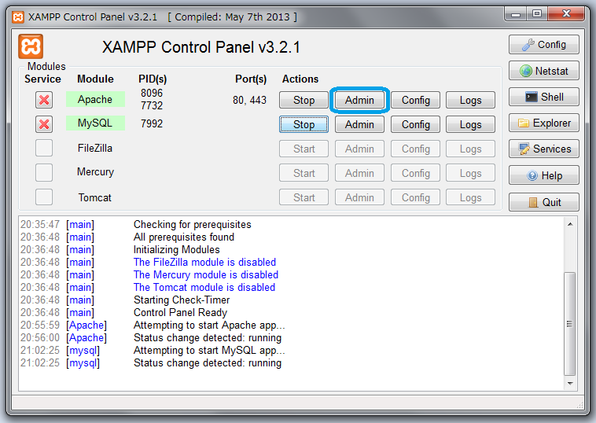The height and width of the screenshot is (423, 596).
Task: Click the Tomcat module name
Action: [95, 197]
